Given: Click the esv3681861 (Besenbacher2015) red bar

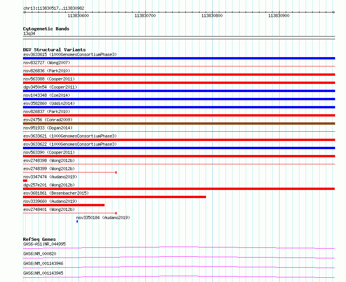Looking at the screenshot, I should [115, 197].
